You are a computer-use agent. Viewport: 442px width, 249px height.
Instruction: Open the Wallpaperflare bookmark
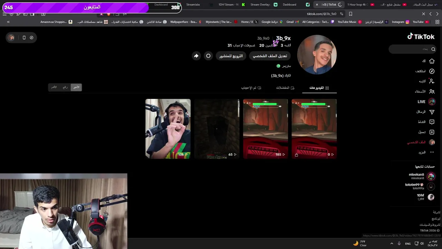tap(186, 22)
